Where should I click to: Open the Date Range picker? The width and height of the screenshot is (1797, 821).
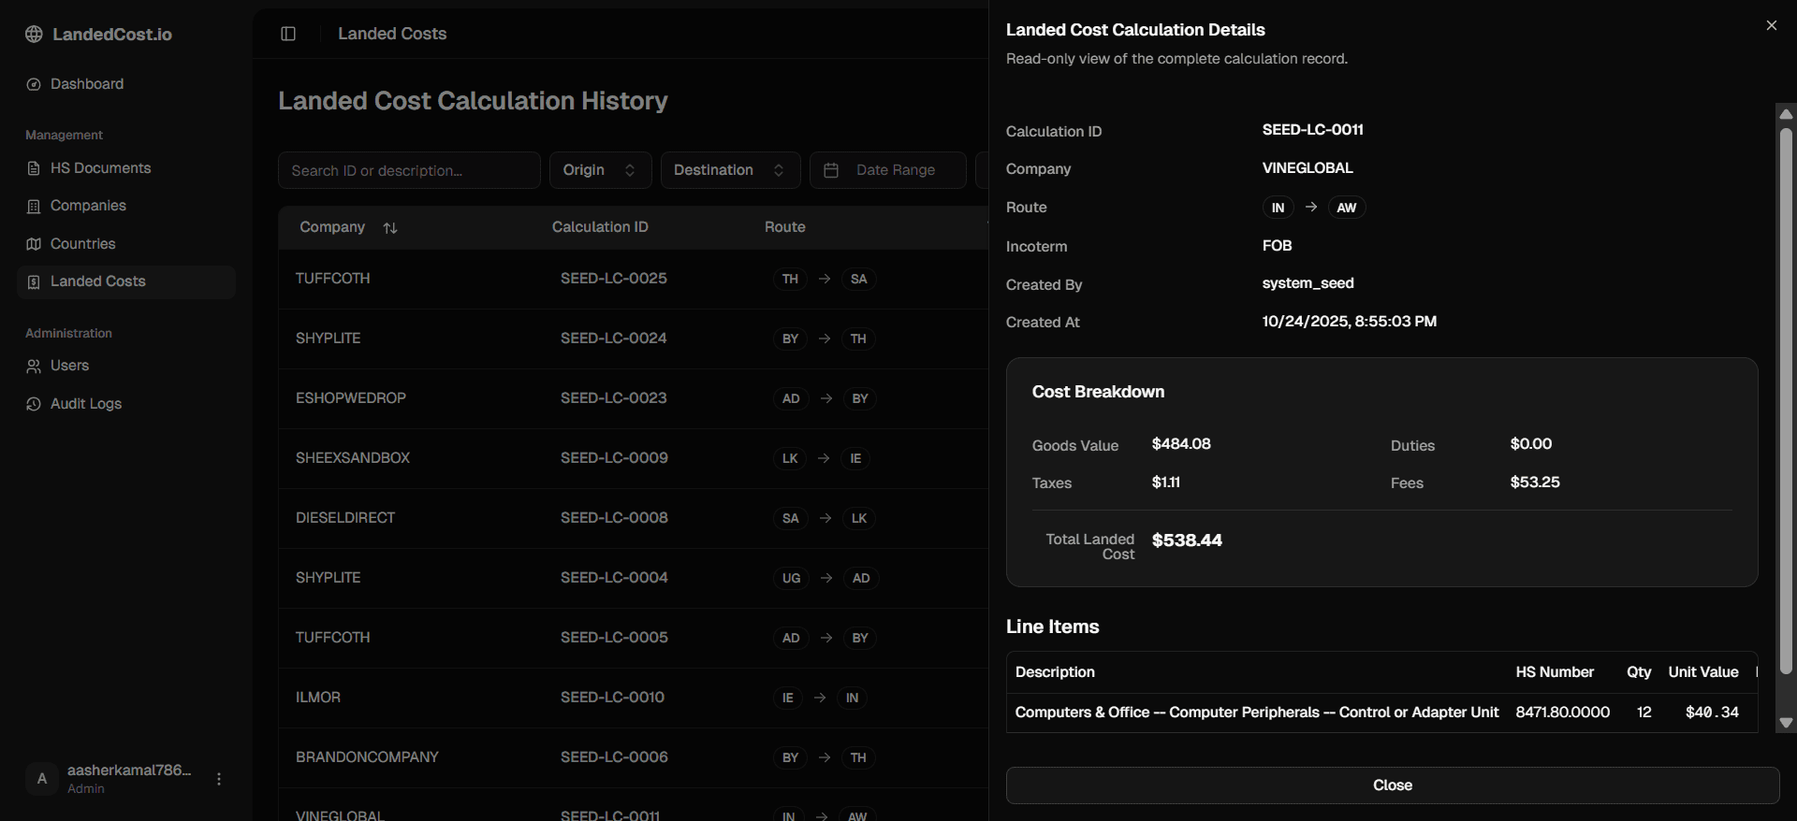[x=887, y=170]
